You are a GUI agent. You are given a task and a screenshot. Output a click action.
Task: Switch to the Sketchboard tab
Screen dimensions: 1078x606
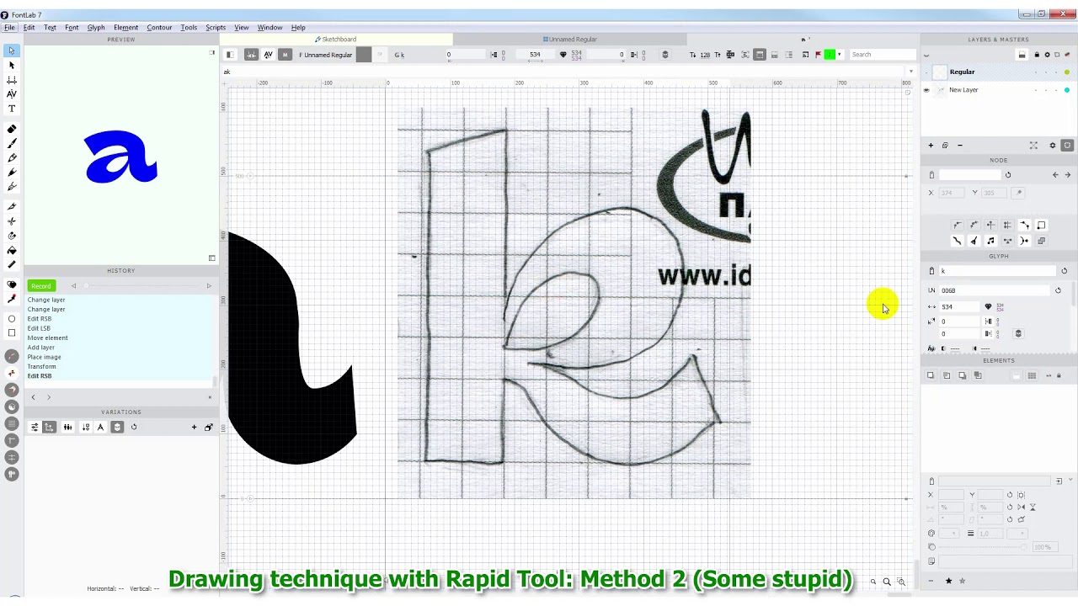point(336,40)
